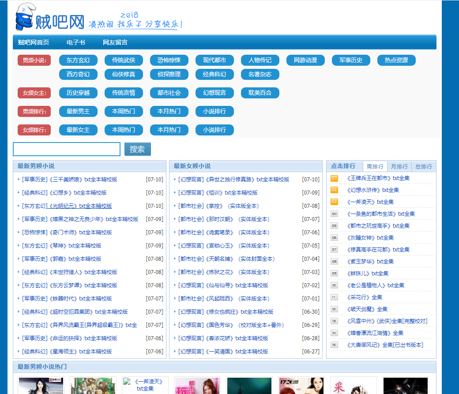
Task: Open the 电子书 nav item
Action: [76, 42]
